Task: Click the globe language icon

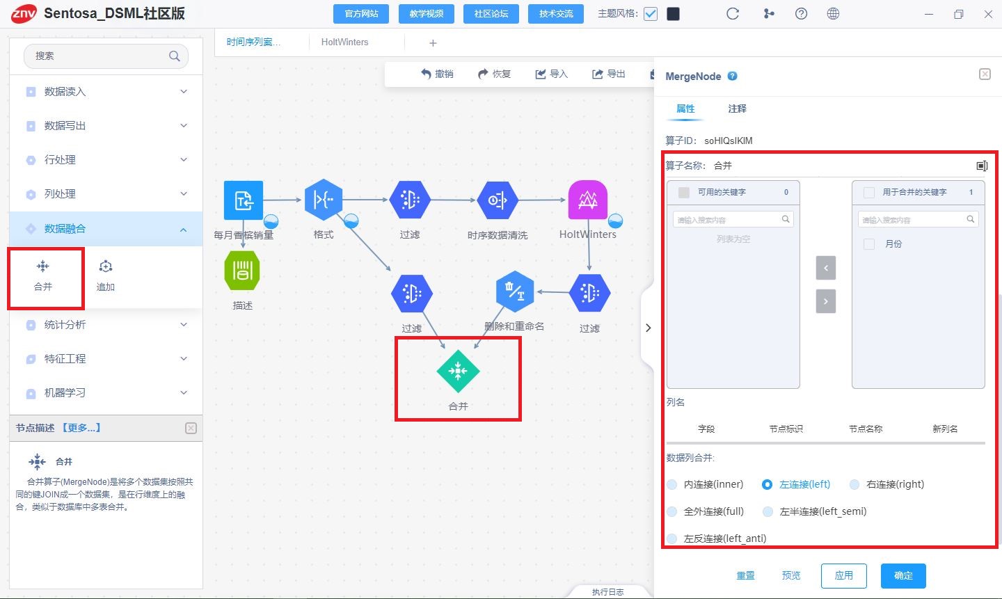Action: (833, 13)
